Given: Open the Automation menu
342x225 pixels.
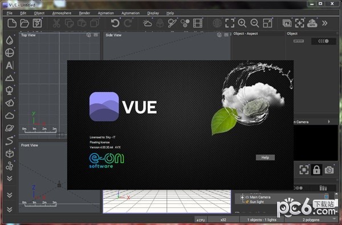Looking at the screenshot, I should click(x=131, y=13).
